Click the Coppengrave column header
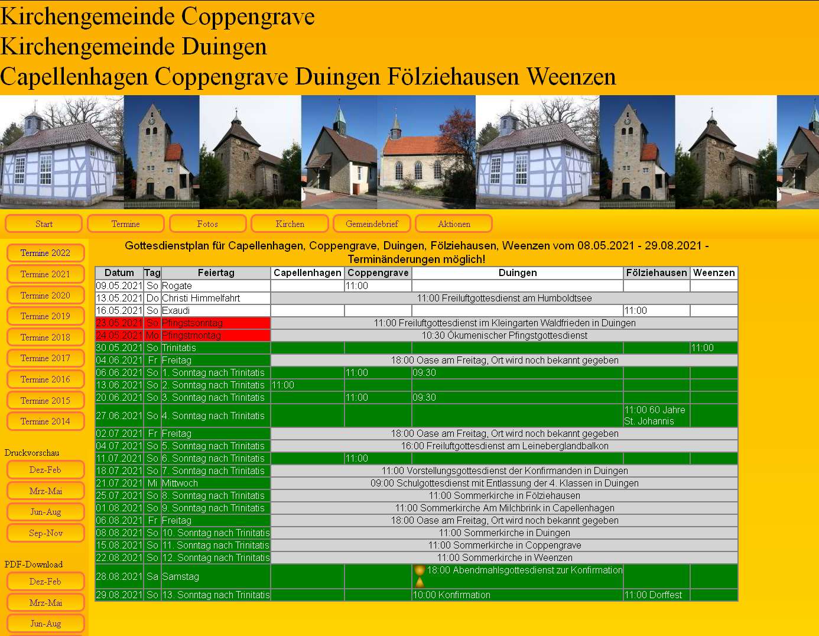The height and width of the screenshot is (636, 819). [378, 272]
